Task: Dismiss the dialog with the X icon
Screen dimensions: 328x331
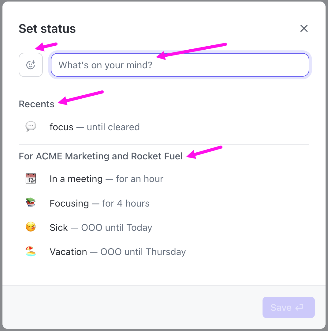Action: [304, 28]
